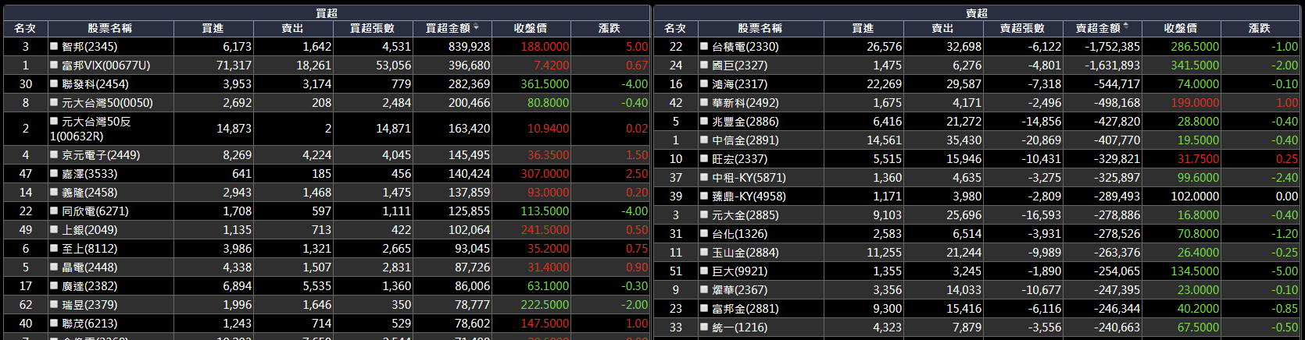Screen dimensions: 1305x340
Task: Click the 賣出 header in 買超 panel
Action: pos(292,28)
